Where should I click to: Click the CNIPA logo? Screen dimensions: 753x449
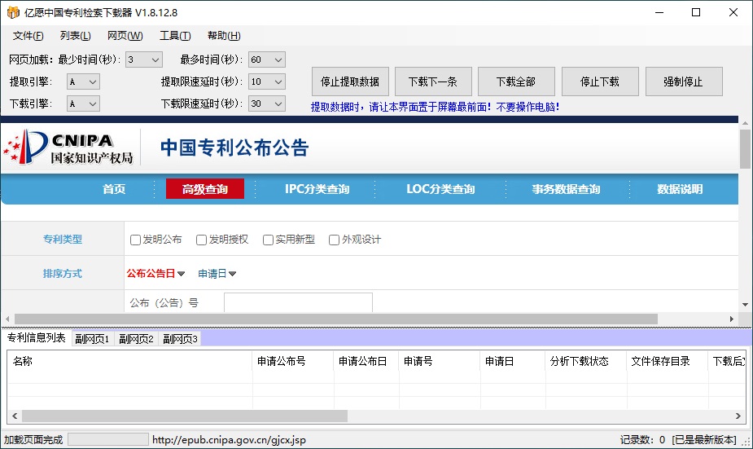68,147
